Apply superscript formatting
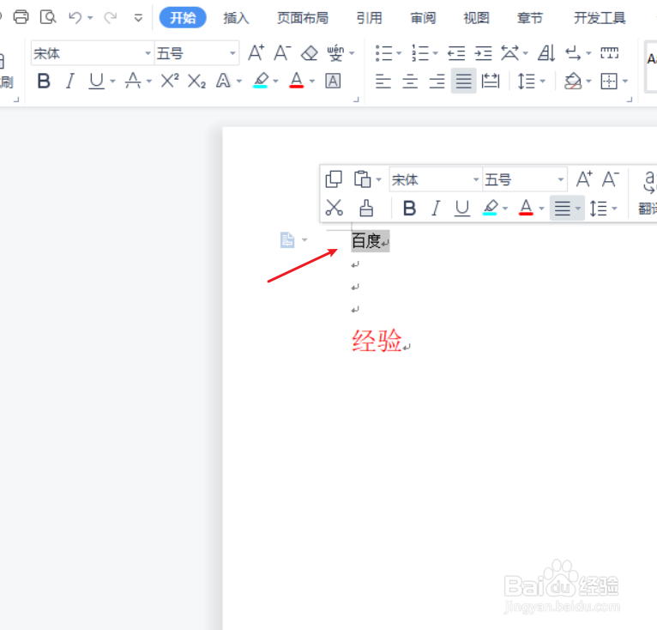This screenshot has height=630, width=657. point(170,81)
